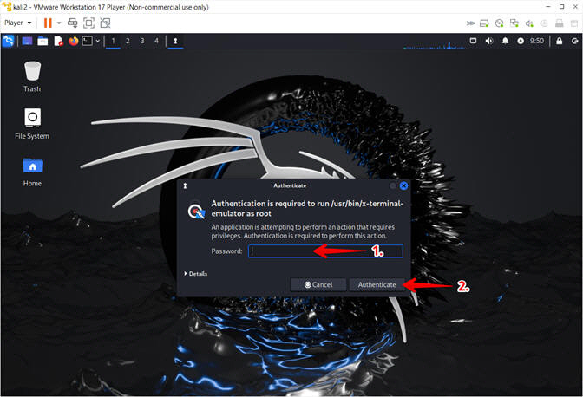Switch to workspace 3
The width and height of the screenshot is (583, 397).
(142, 41)
